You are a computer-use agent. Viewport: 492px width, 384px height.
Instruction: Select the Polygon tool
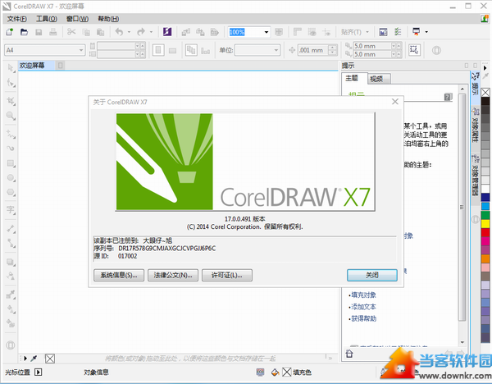(11, 192)
